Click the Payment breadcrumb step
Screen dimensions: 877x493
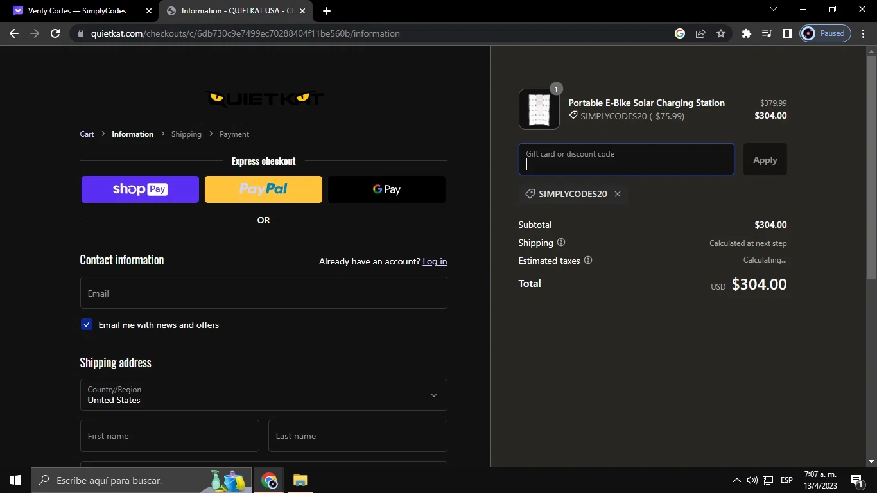(x=234, y=134)
